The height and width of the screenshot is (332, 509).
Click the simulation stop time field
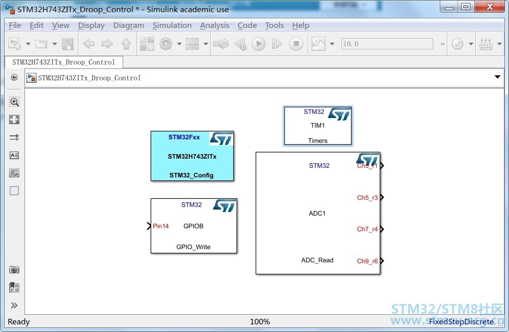coord(387,44)
